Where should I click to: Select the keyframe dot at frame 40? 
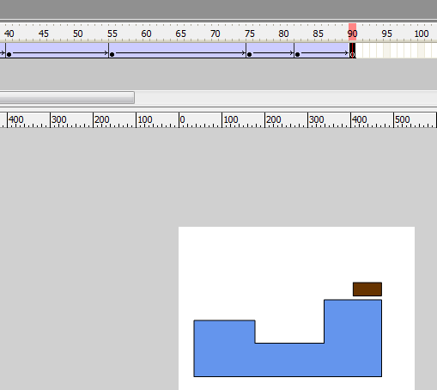(9, 54)
